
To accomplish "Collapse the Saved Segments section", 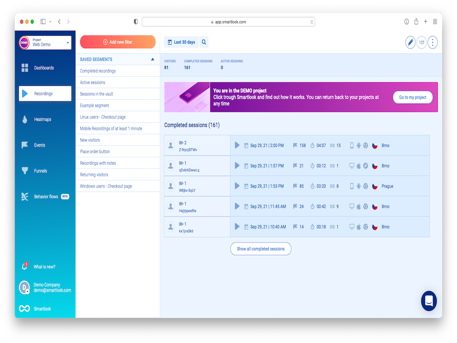I will pyautogui.click(x=153, y=59).
